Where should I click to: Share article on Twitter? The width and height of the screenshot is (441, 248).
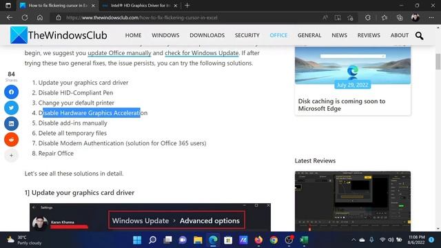click(x=11, y=107)
